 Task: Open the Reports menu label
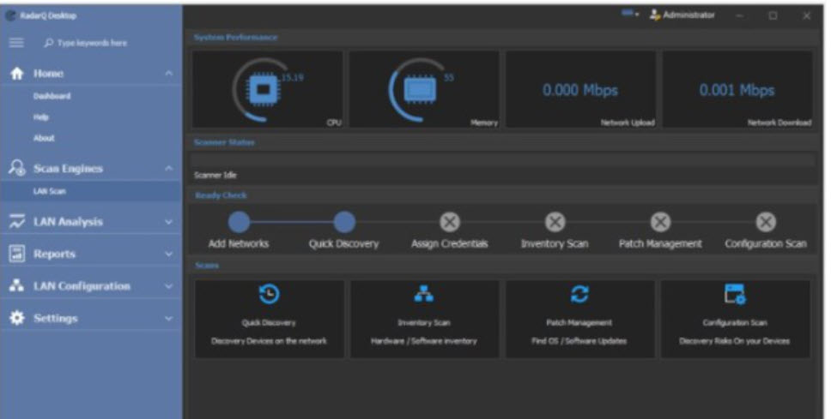tap(55, 254)
